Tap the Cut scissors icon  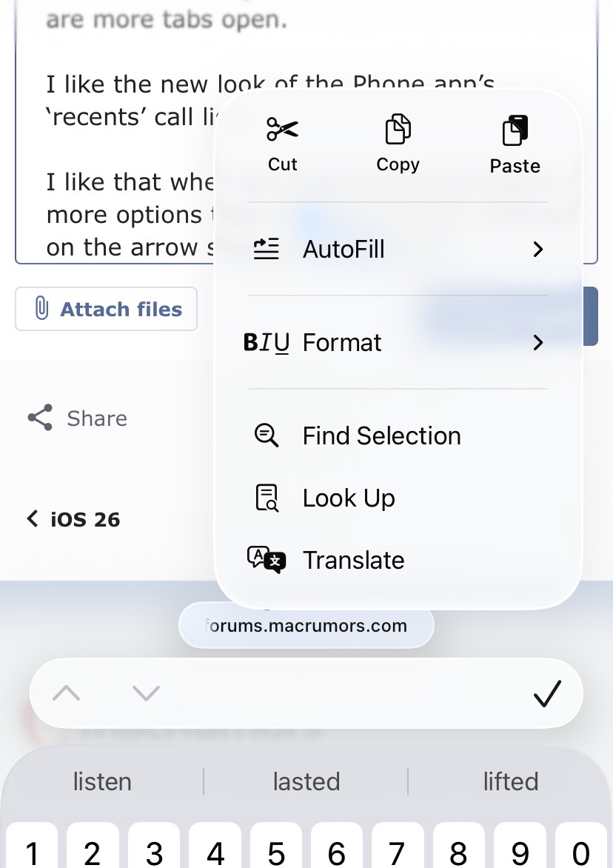282,130
